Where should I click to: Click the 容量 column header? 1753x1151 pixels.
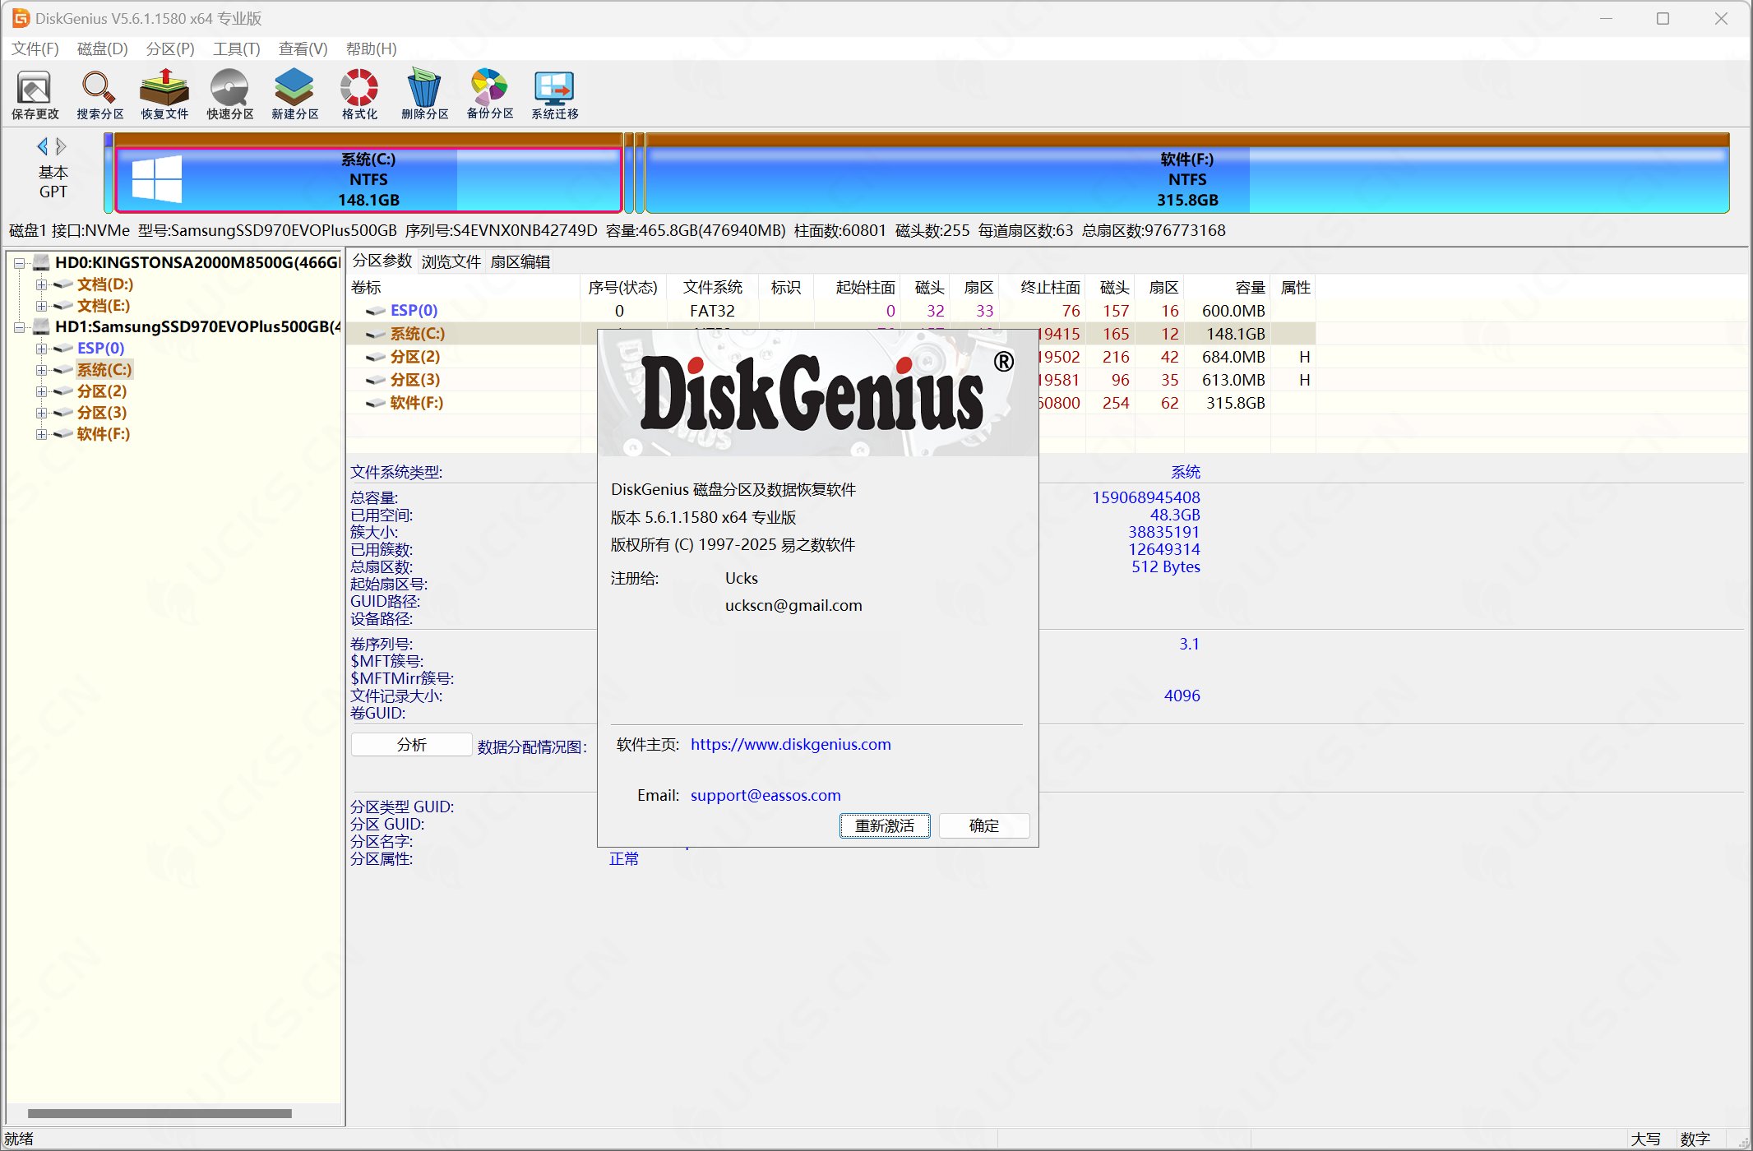pos(1228,287)
